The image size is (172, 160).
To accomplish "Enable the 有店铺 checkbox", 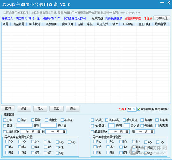I will pyautogui.click(x=157, y=120).
